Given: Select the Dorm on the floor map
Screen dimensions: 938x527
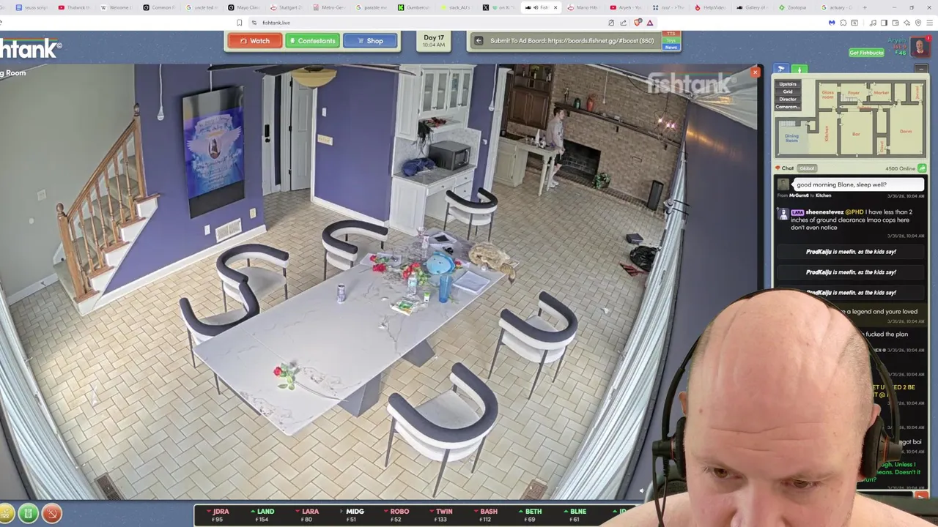Looking at the screenshot, I should coord(906,131).
